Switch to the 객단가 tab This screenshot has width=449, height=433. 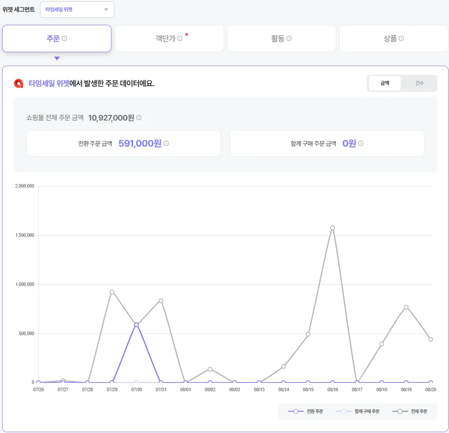click(169, 38)
